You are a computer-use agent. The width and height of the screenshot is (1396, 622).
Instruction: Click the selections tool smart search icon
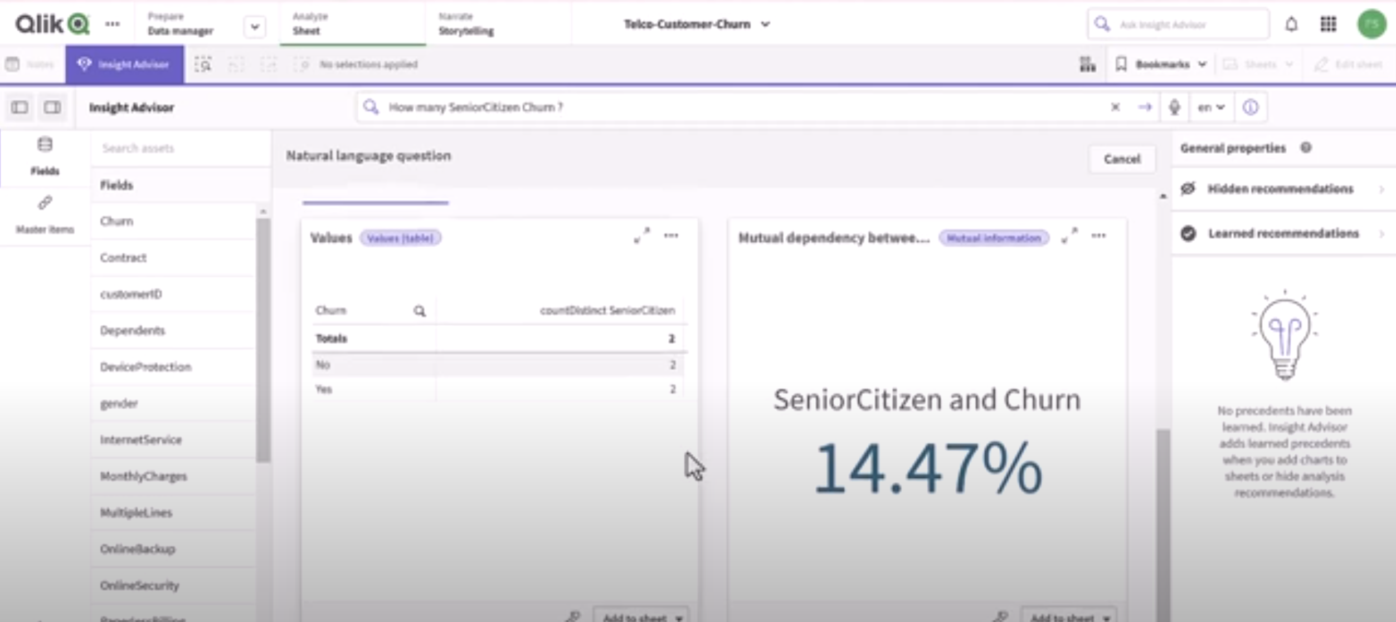click(x=203, y=65)
